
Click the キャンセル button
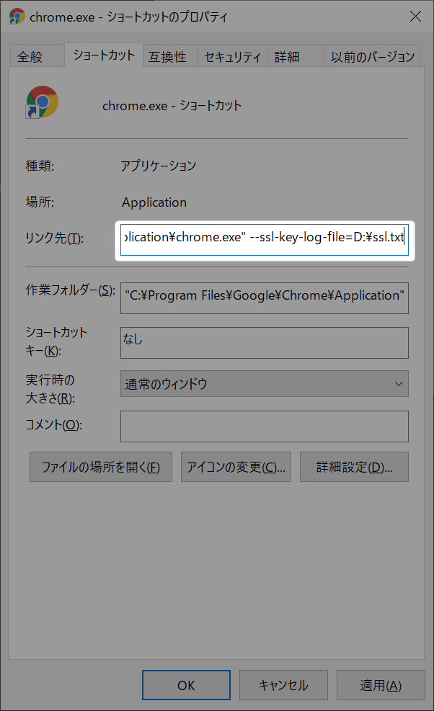pos(283,685)
